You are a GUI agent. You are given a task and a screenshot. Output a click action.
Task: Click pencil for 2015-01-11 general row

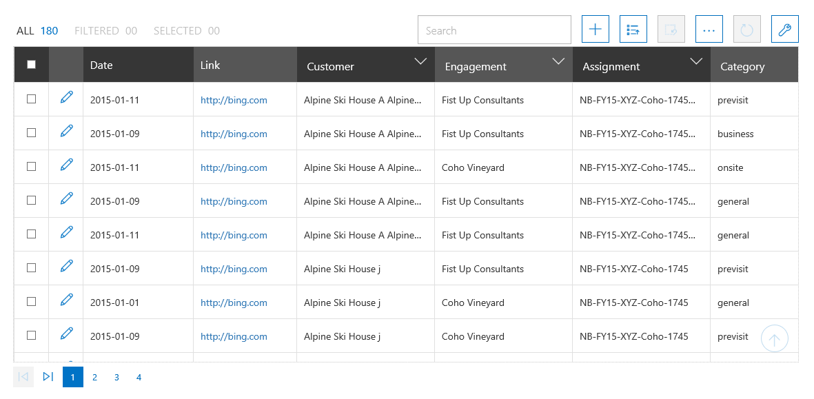click(66, 232)
